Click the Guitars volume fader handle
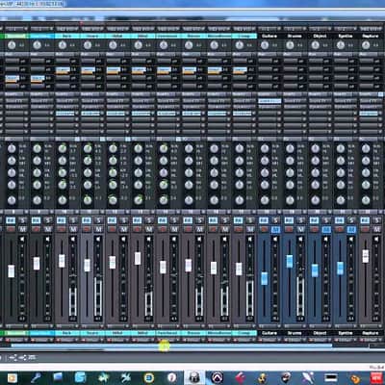 coord(265,278)
